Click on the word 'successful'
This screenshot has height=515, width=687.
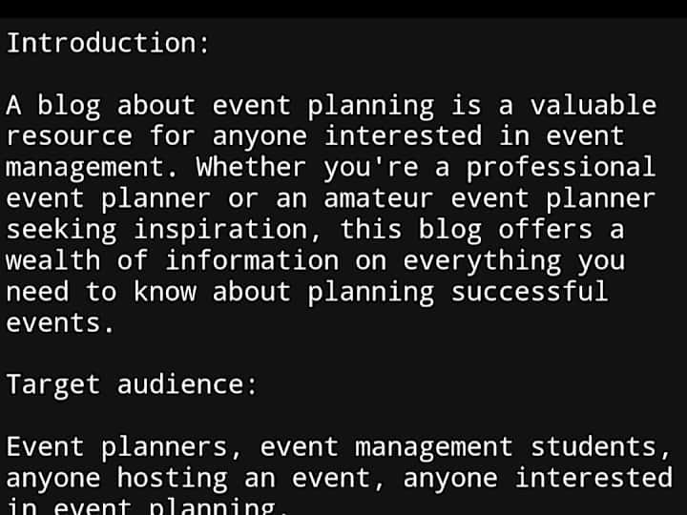530,292
